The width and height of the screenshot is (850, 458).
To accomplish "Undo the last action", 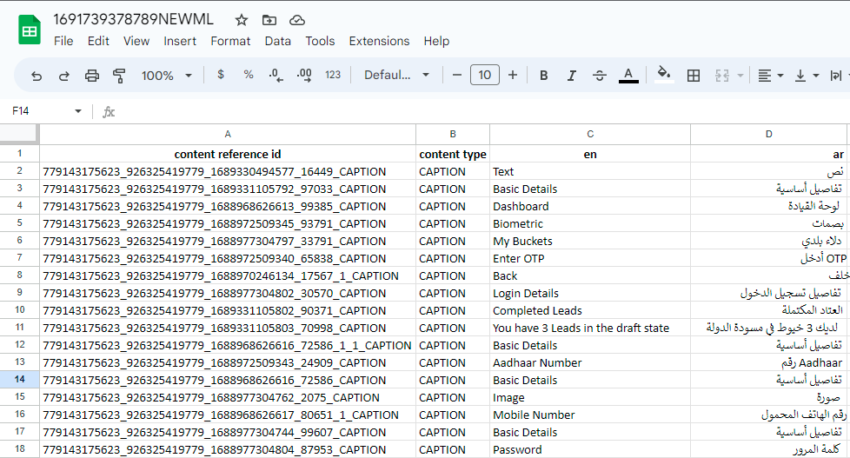I will [37, 76].
